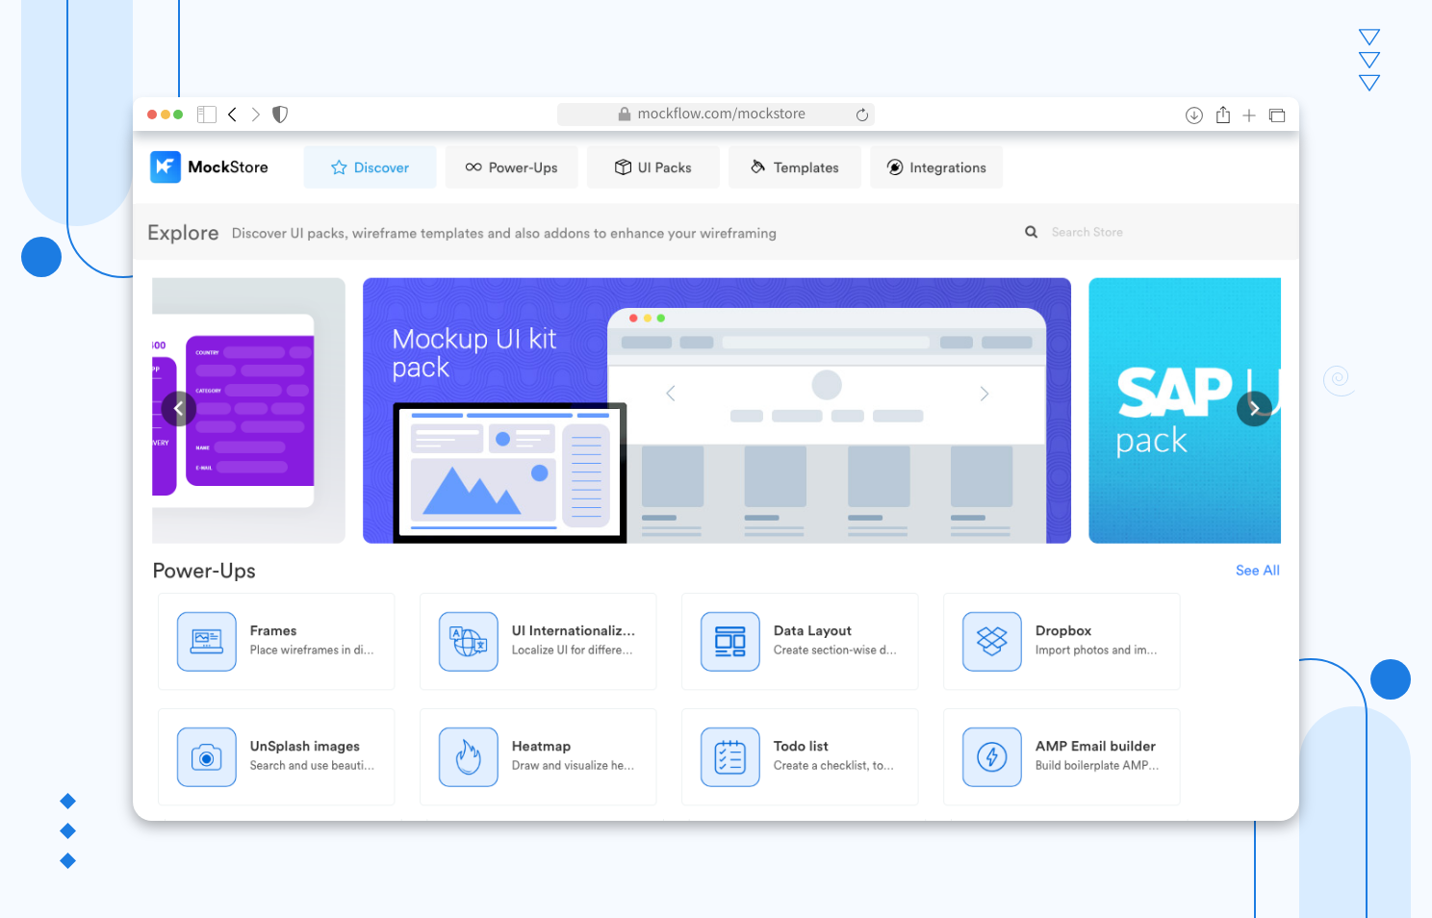Advance carousel to next banner
Viewport: 1432px width, 918px height.
click(1254, 409)
